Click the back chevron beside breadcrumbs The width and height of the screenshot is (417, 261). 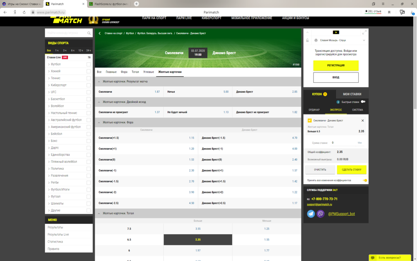(100, 33)
